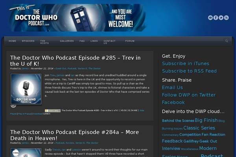Open Interview tag
This screenshot has width=236, height=157.
(x=171, y=148)
